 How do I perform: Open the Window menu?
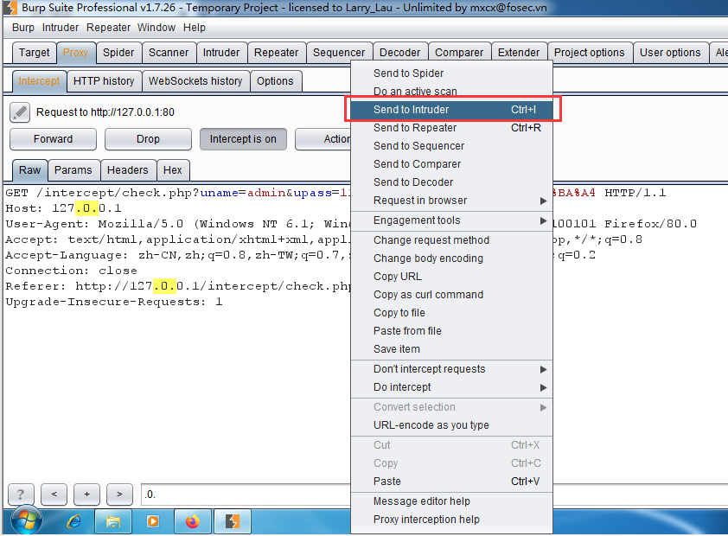click(156, 28)
